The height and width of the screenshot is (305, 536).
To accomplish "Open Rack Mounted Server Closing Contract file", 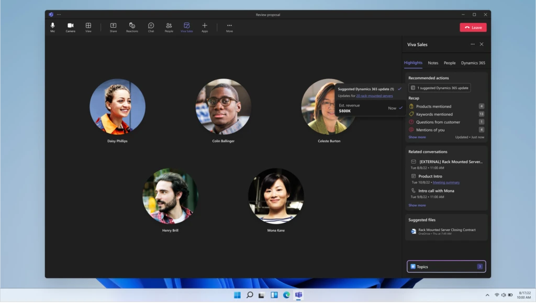I will point(446,230).
